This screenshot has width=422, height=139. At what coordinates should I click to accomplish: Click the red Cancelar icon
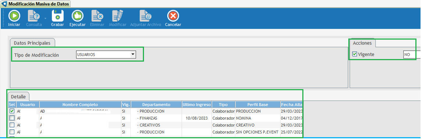tap(173, 16)
